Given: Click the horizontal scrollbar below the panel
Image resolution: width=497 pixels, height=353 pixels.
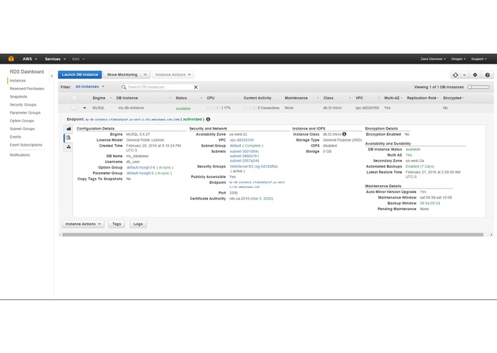Looking at the screenshot, I should coord(272,235).
